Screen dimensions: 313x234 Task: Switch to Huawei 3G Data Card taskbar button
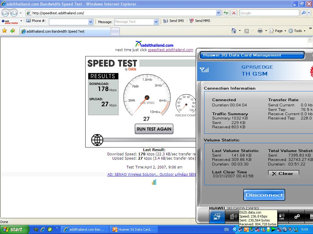[134, 229]
